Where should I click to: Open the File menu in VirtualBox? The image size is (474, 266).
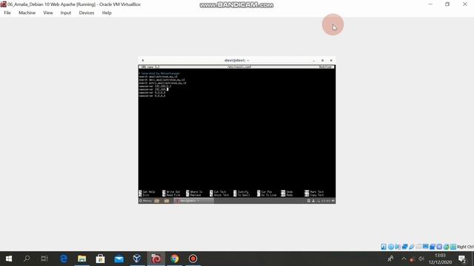click(7, 13)
